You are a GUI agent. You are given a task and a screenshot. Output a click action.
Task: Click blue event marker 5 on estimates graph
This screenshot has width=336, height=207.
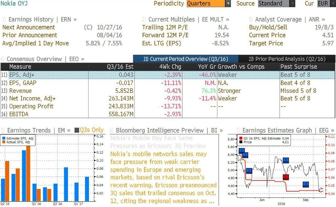[x=286, y=160]
